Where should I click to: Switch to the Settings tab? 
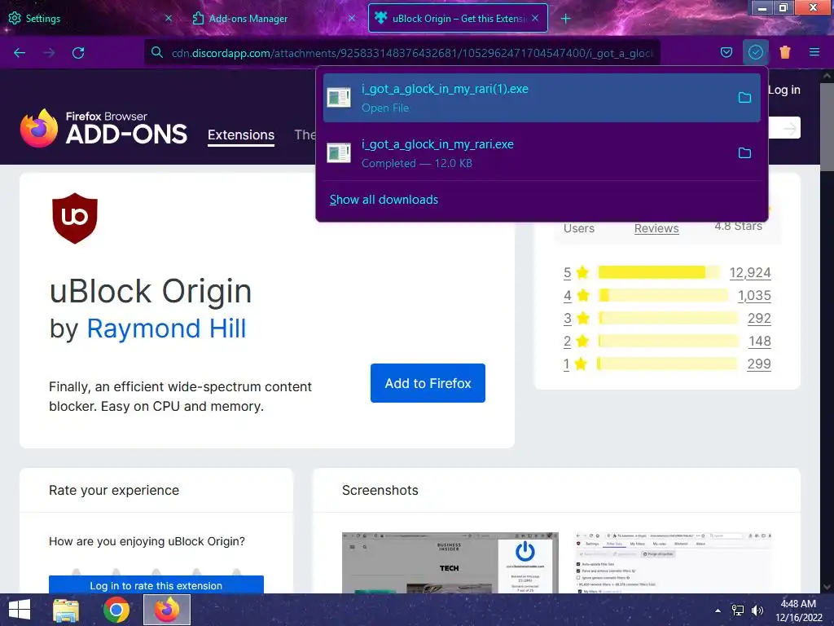(x=90, y=18)
